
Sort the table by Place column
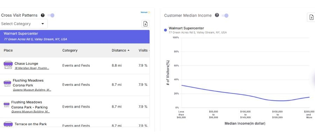[x=8, y=50]
